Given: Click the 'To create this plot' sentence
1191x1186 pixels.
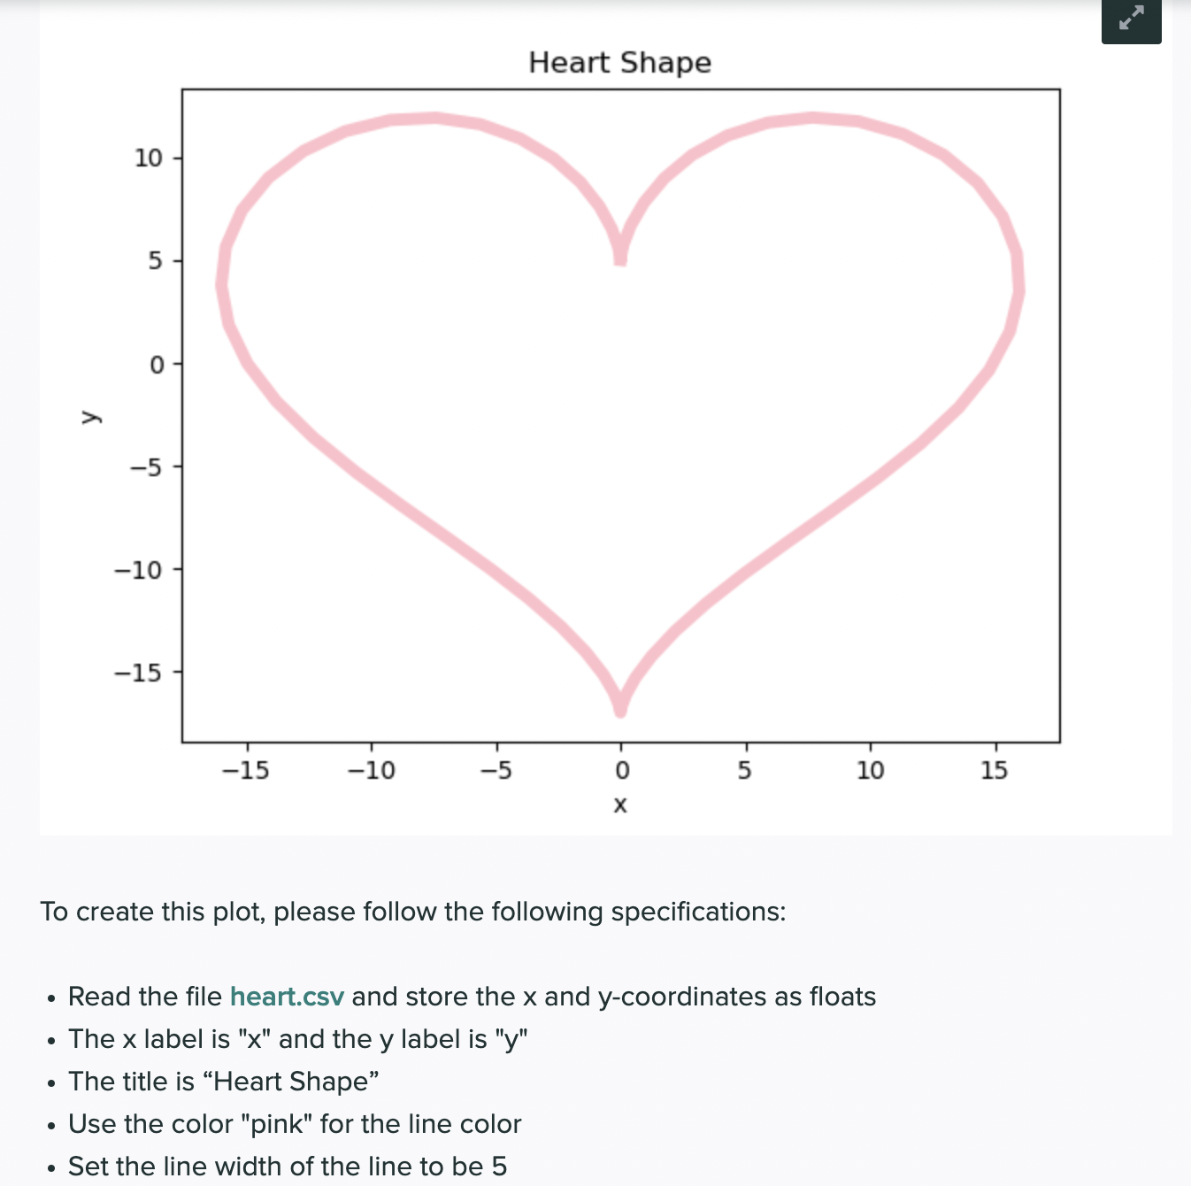Looking at the screenshot, I should coord(413,912).
